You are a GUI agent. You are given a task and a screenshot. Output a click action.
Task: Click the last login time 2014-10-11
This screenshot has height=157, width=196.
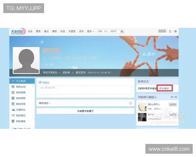93,73
